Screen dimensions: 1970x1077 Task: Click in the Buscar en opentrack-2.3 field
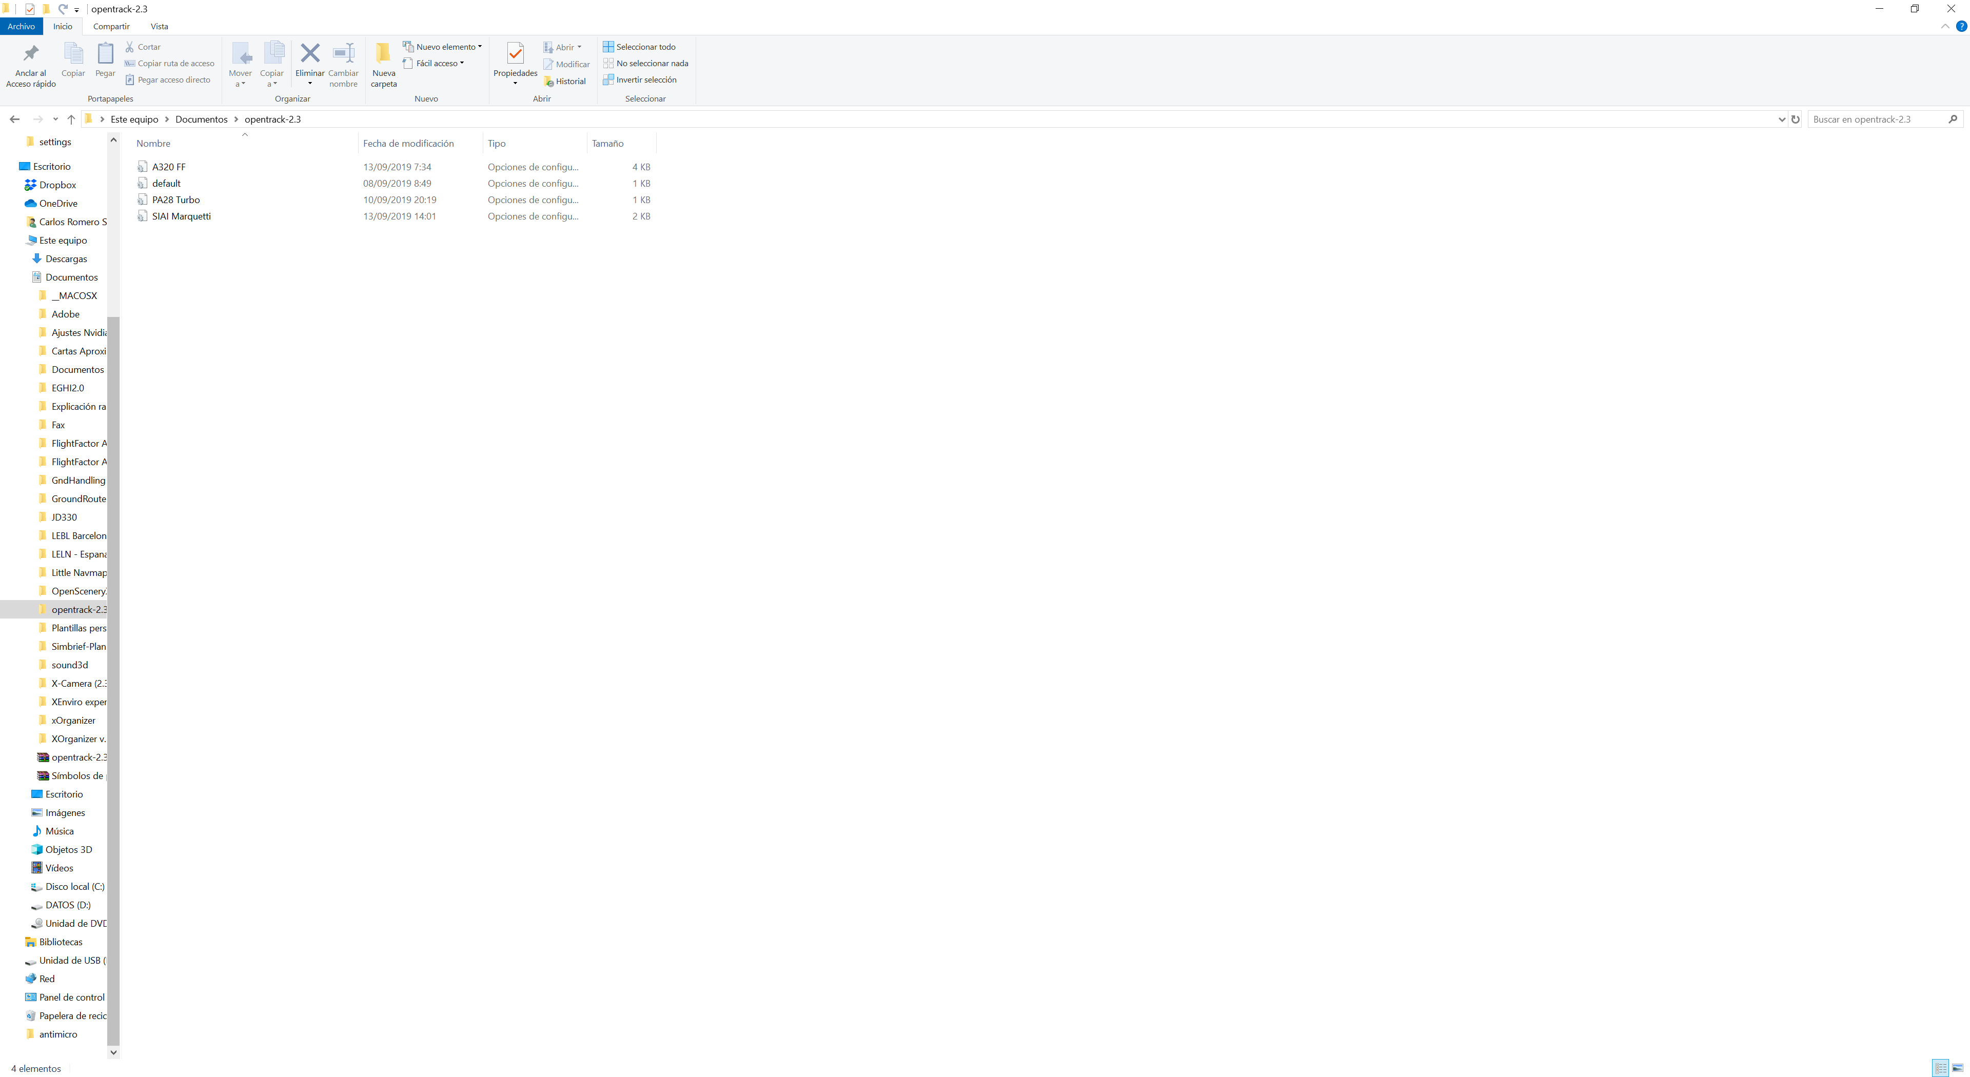(x=1874, y=119)
